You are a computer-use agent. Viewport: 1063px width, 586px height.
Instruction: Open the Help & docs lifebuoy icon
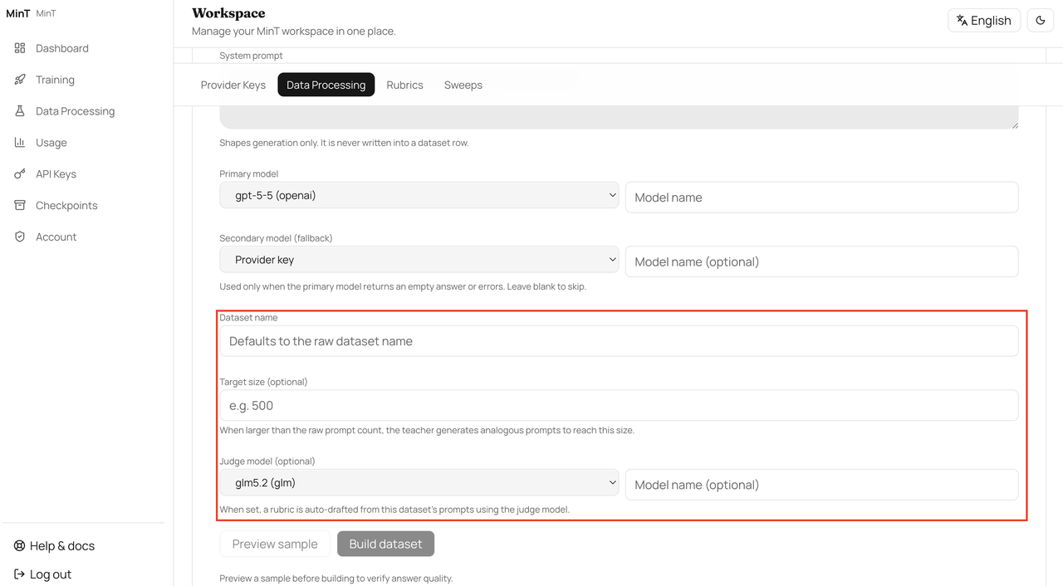(x=20, y=546)
